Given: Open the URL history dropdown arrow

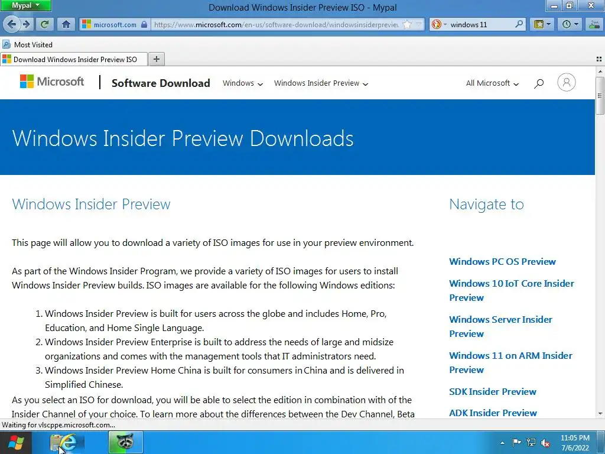Looking at the screenshot, I should click(x=419, y=24).
